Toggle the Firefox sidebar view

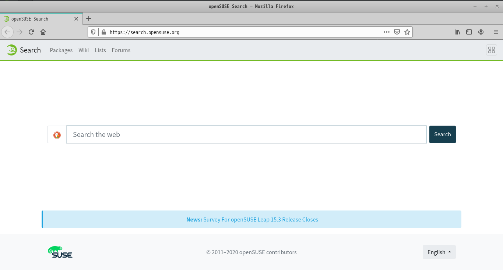tap(469, 32)
